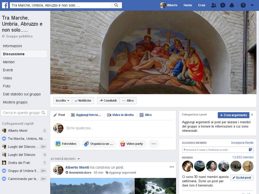The height and width of the screenshot is (194, 259).
Task: Open Friend requests icon in top bar
Action: tap(214, 5)
